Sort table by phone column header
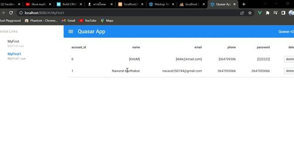Screen dimensions: 294x165 coord(232,47)
